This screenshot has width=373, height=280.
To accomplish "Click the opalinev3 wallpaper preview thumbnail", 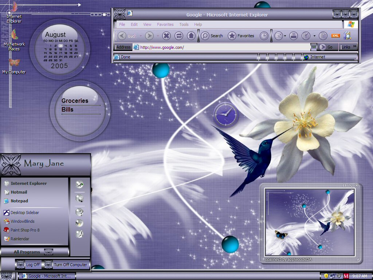I will (x=310, y=222).
